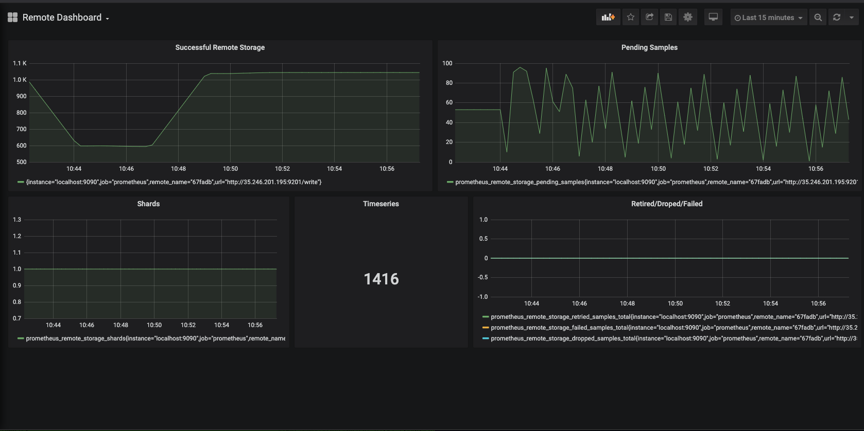Open Shards panel title menu
The image size is (864, 431).
(148, 204)
